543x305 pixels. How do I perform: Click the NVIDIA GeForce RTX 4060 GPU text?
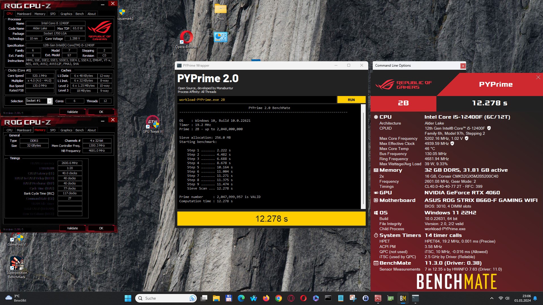click(x=462, y=193)
